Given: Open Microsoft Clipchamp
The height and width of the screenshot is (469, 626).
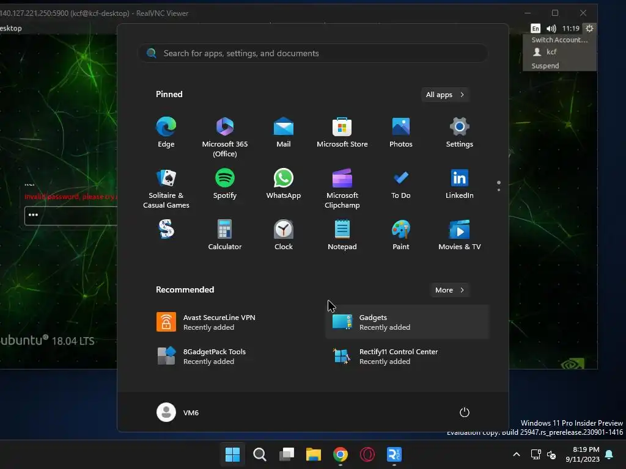Looking at the screenshot, I should pos(342,188).
